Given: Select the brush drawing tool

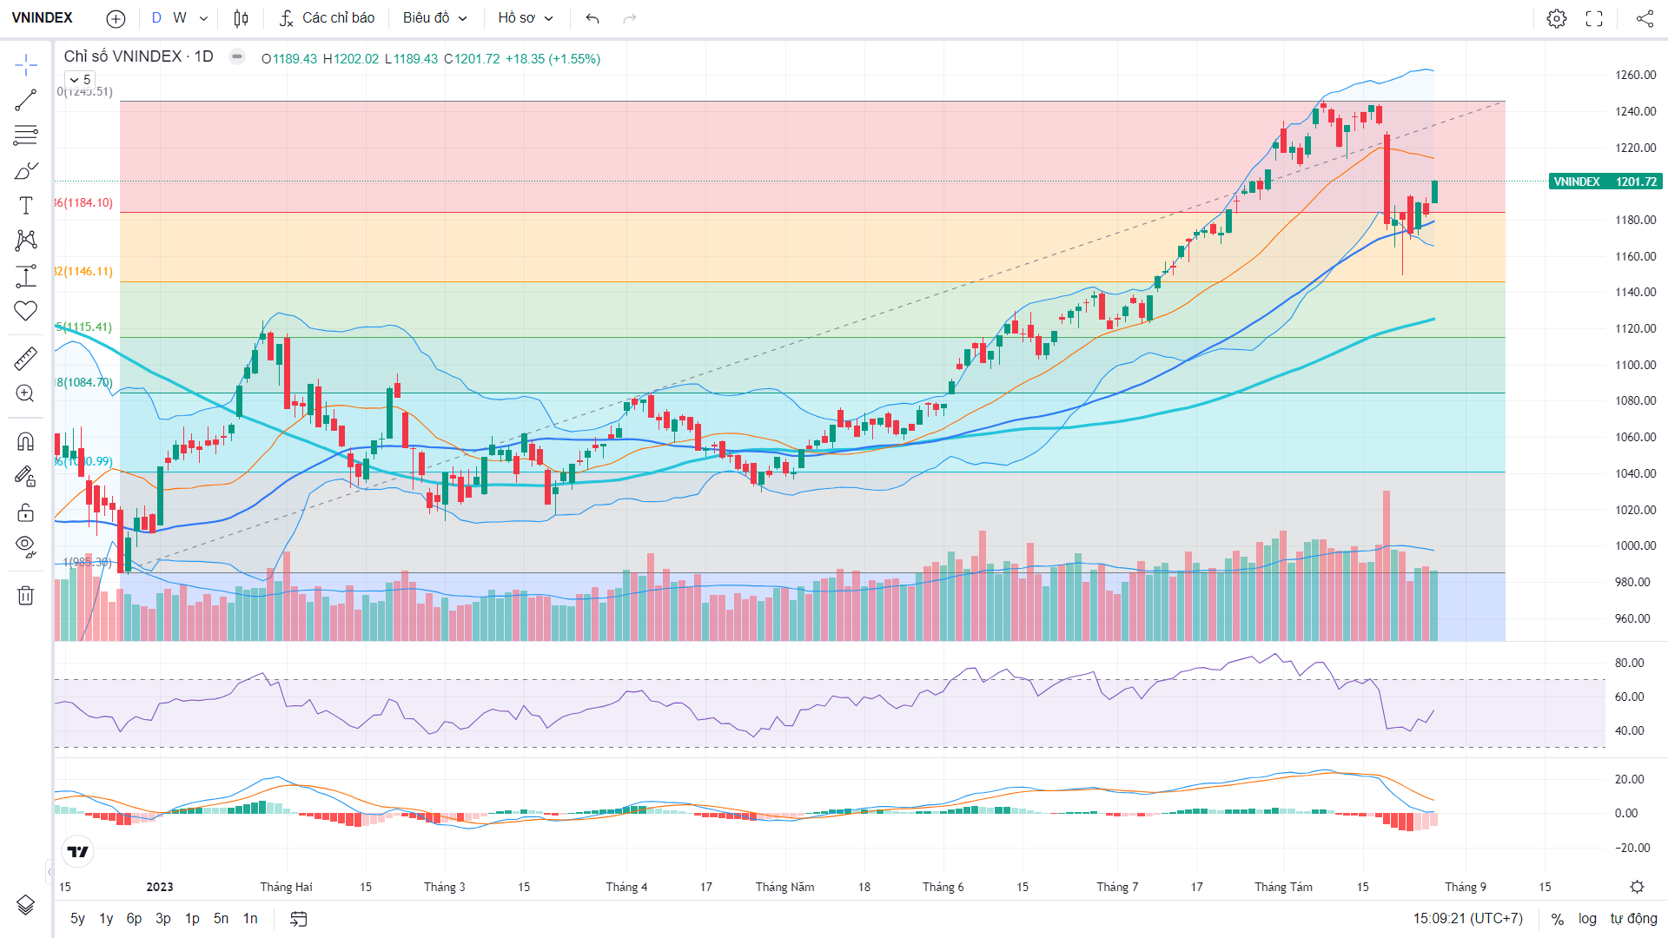Looking at the screenshot, I should tap(26, 170).
